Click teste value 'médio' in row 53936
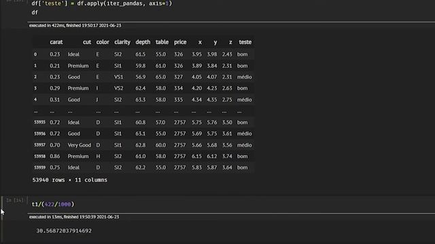Viewport: 435px width, 244px height. point(245,134)
